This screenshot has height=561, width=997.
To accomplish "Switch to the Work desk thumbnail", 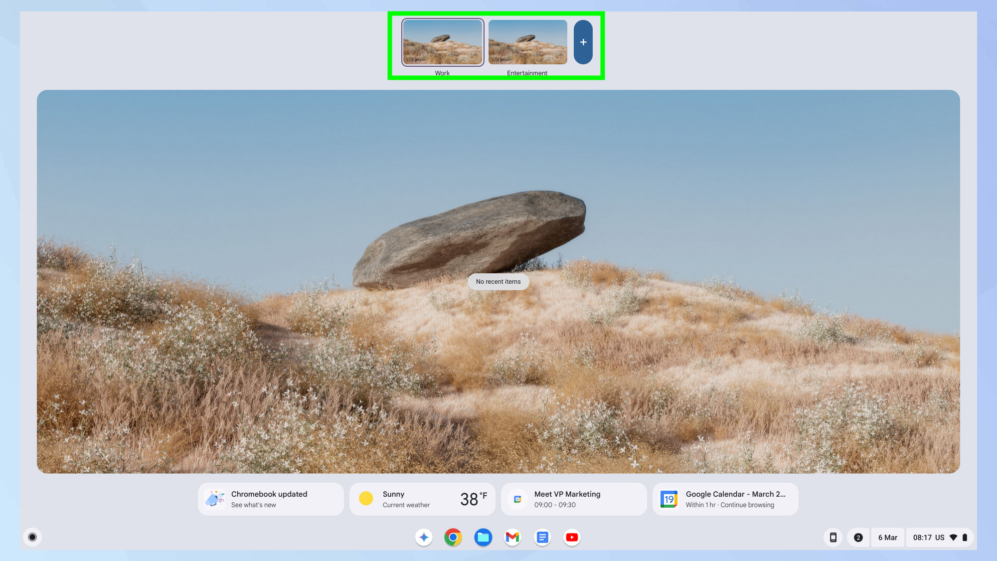I will tap(443, 42).
